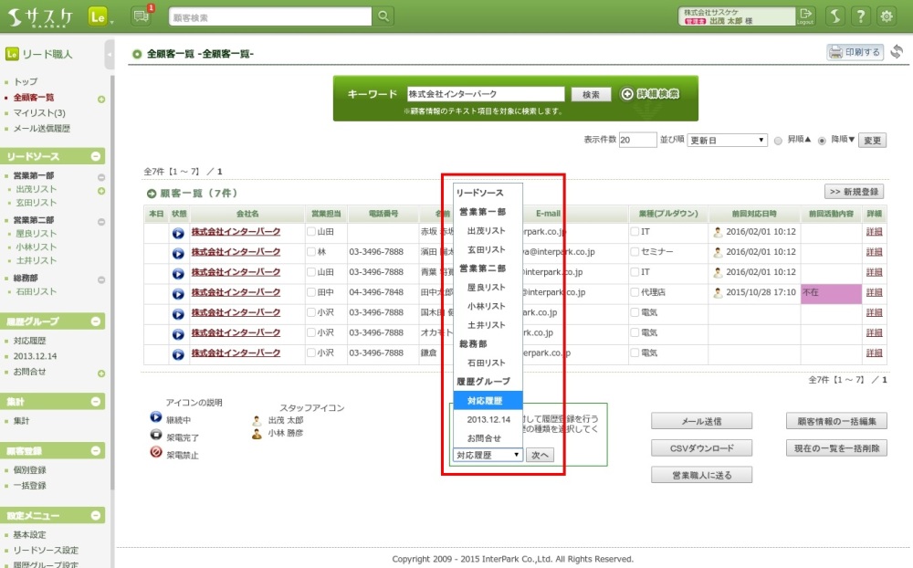This screenshot has width=913, height=568.
Task: Click the logout icon
Action: [x=805, y=16]
